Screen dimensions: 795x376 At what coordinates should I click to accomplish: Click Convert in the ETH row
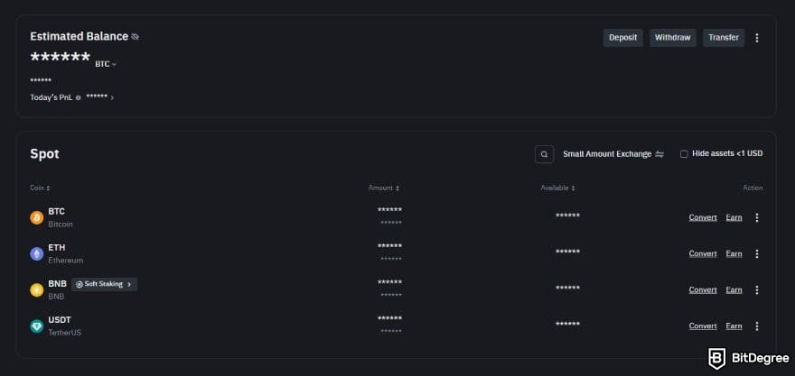(x=703, y=253)
